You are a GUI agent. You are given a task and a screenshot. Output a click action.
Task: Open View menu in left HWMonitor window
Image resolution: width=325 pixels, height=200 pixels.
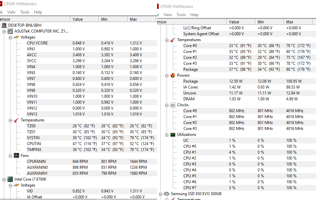tap(11, 12)
